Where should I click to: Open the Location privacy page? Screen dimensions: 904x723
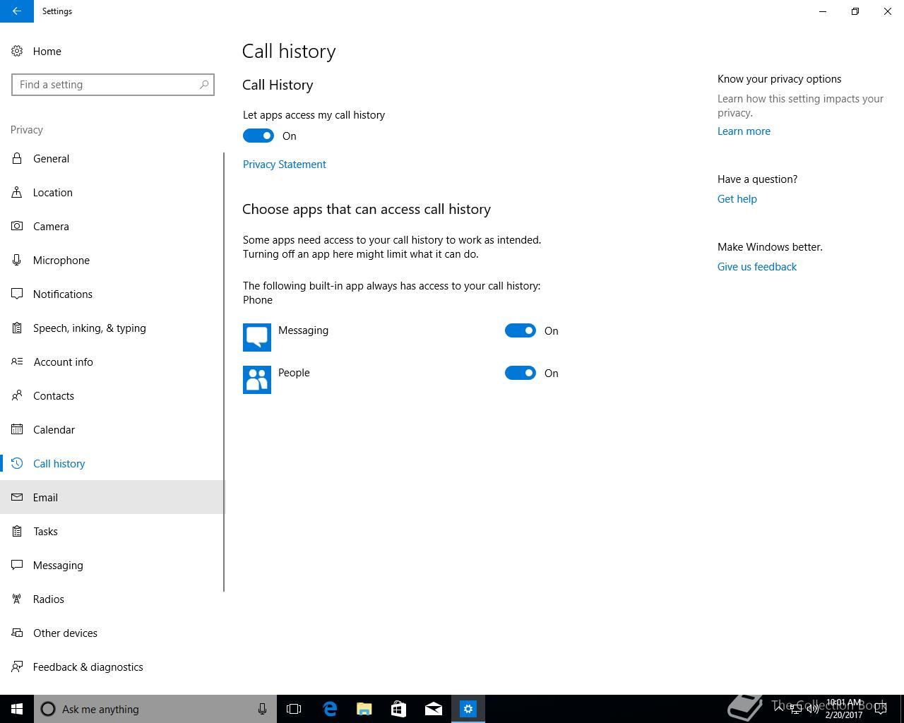click(112, 192)
